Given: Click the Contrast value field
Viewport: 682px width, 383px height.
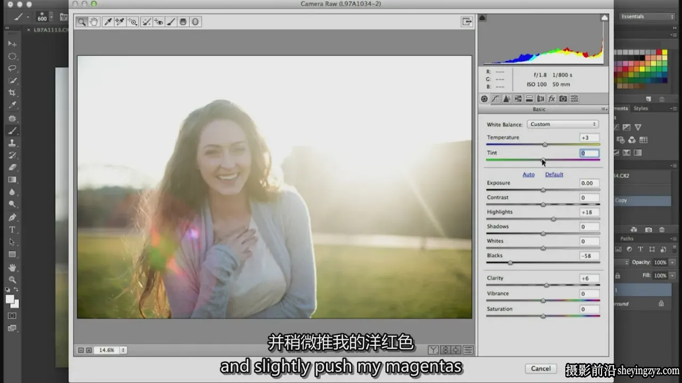Looking at the screenshot, I should [x=589, y=197].
